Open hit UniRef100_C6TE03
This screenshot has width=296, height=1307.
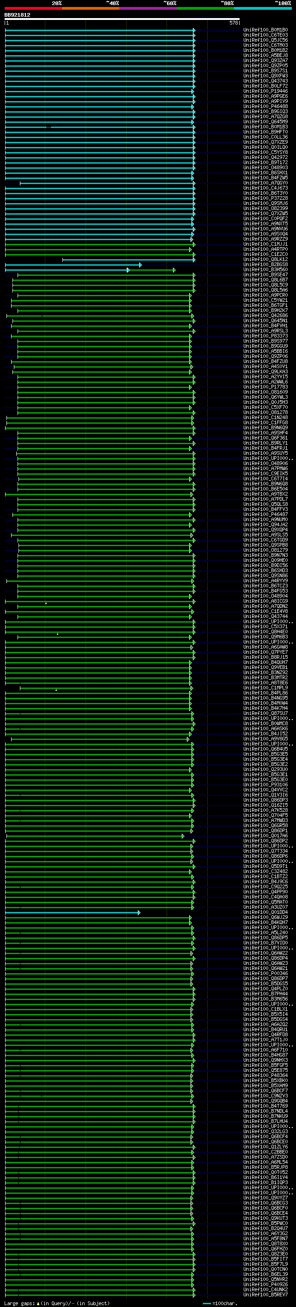(x=265, y=35)
